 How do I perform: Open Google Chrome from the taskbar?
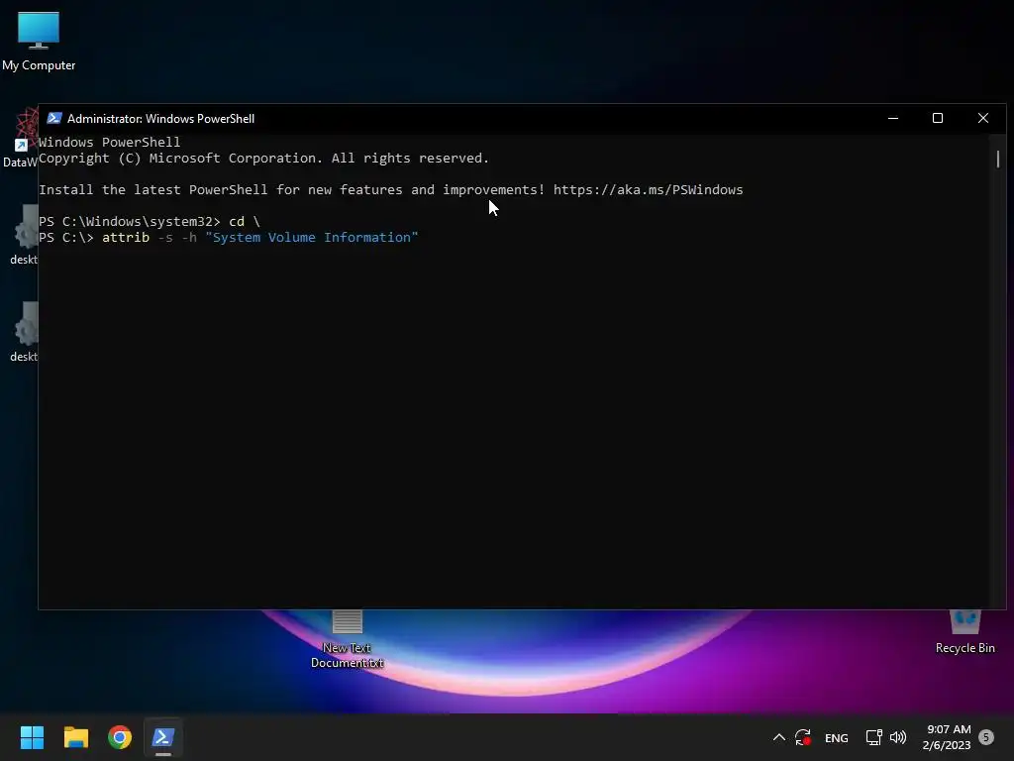pos(120,737)
